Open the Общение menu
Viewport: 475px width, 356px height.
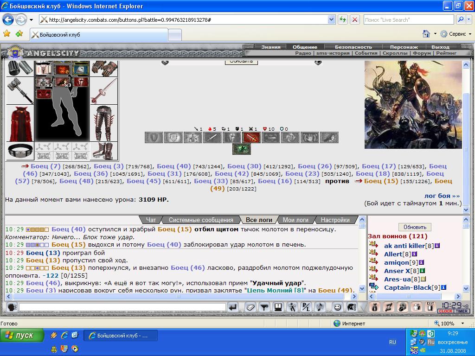(305, 47)
